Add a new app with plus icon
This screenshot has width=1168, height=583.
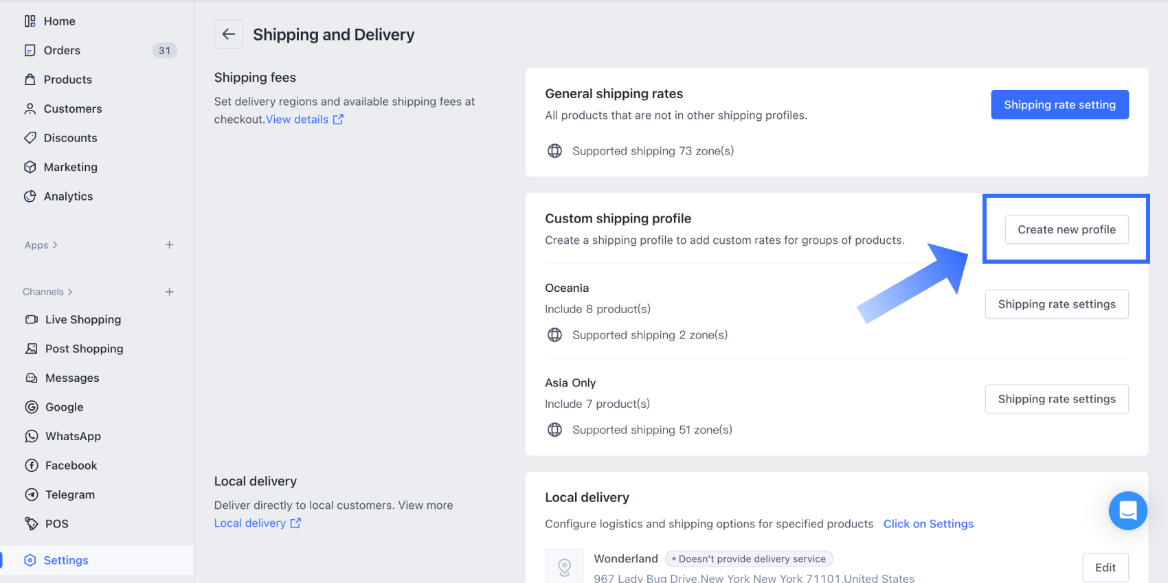point(169,245)
